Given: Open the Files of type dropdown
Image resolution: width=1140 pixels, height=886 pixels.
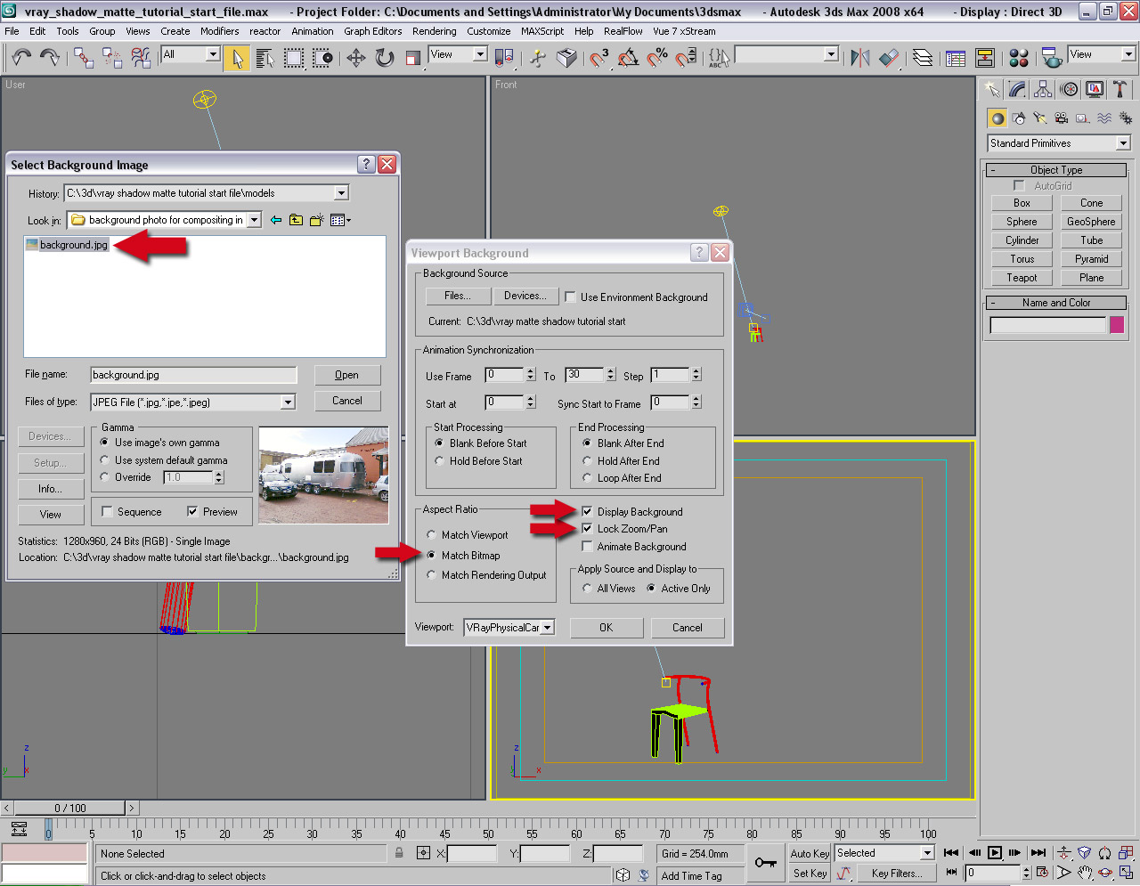Looking at the screenshot, I should [287, 402].
